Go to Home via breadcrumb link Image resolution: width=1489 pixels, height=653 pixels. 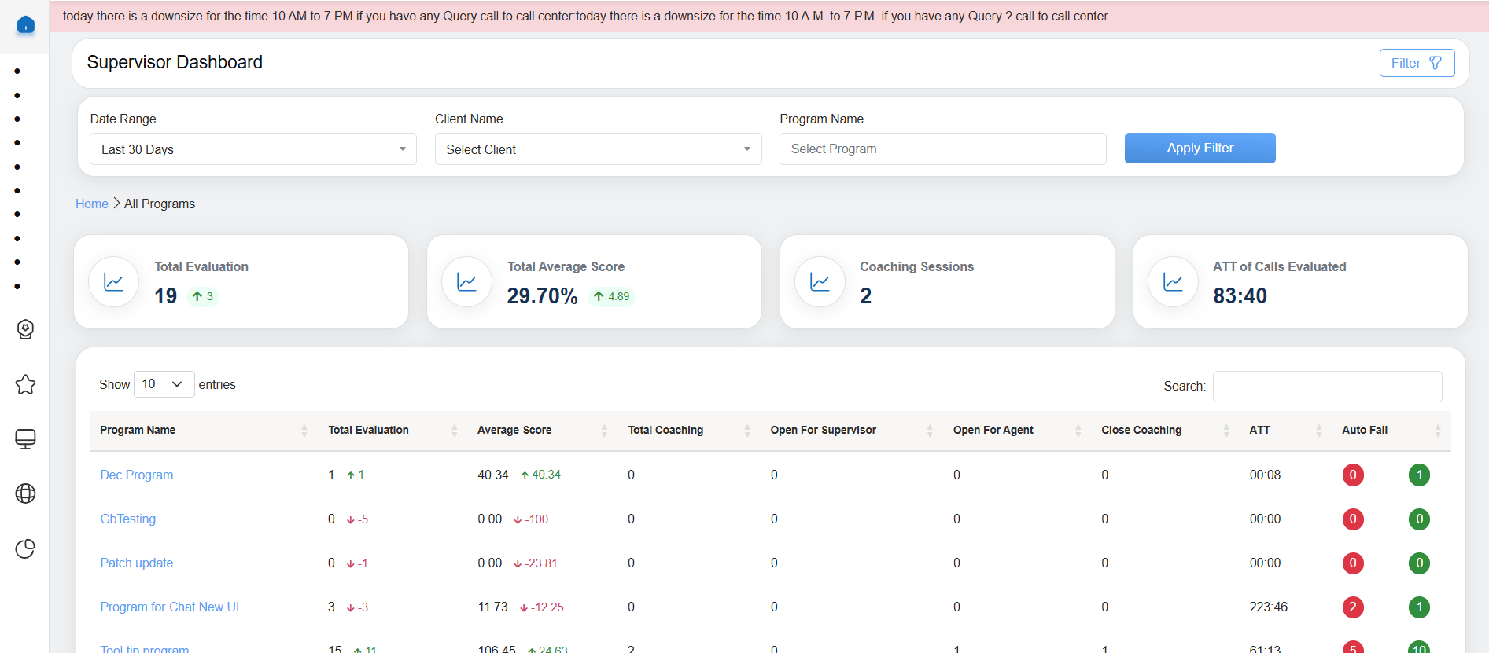(x=92, y=204)
